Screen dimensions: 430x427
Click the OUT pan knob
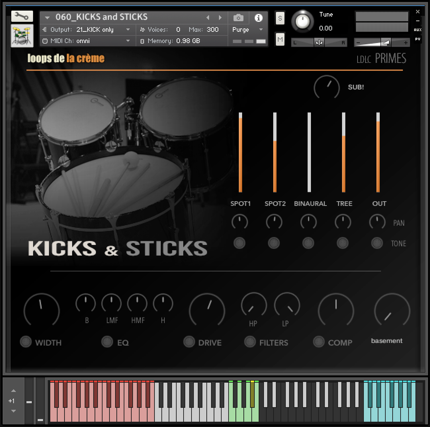pos(377,222)
